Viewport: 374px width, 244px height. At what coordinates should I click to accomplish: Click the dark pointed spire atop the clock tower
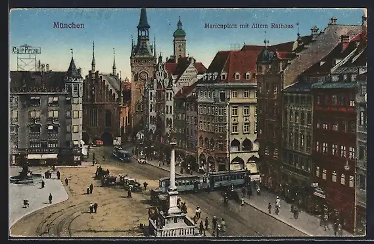point(143,19)
